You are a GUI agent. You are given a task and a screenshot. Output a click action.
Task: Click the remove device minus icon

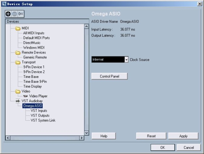click(14, 14)
